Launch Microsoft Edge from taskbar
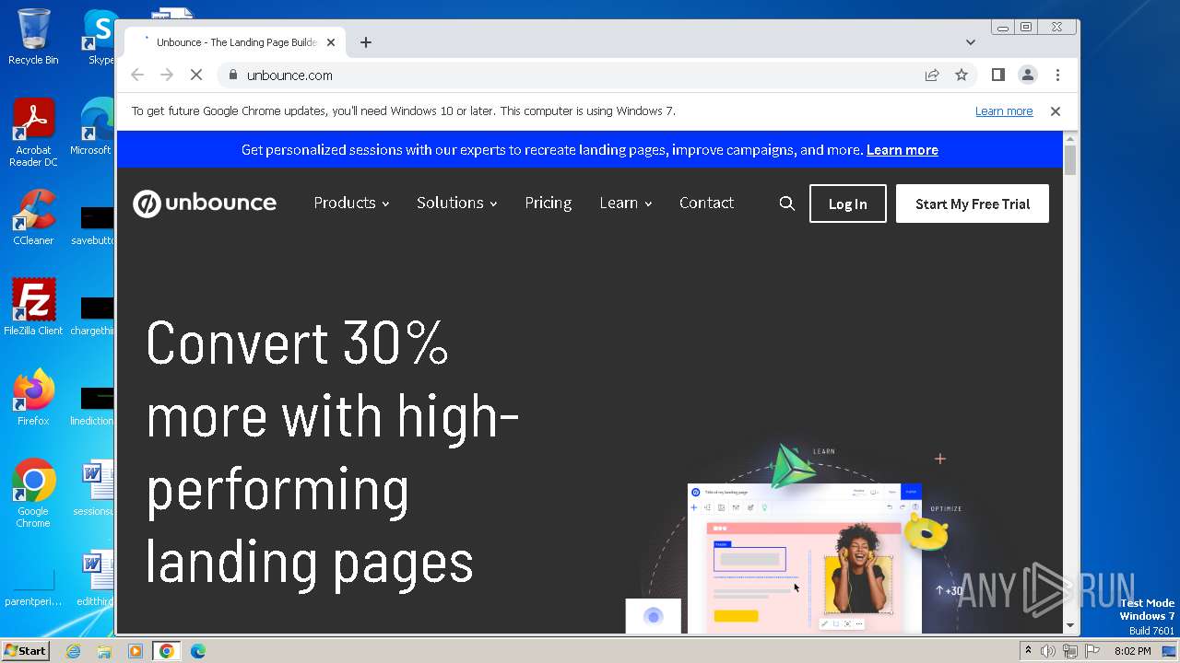The height and width of the screenshot is (663, 1180). click(197, 651)
